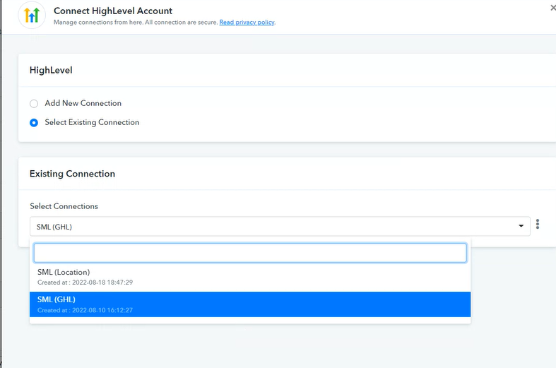The height and width of the screenshot is (368, 556).
Task: Select the Select Existing Connection radio button
Action: click(x=34, y=123)
